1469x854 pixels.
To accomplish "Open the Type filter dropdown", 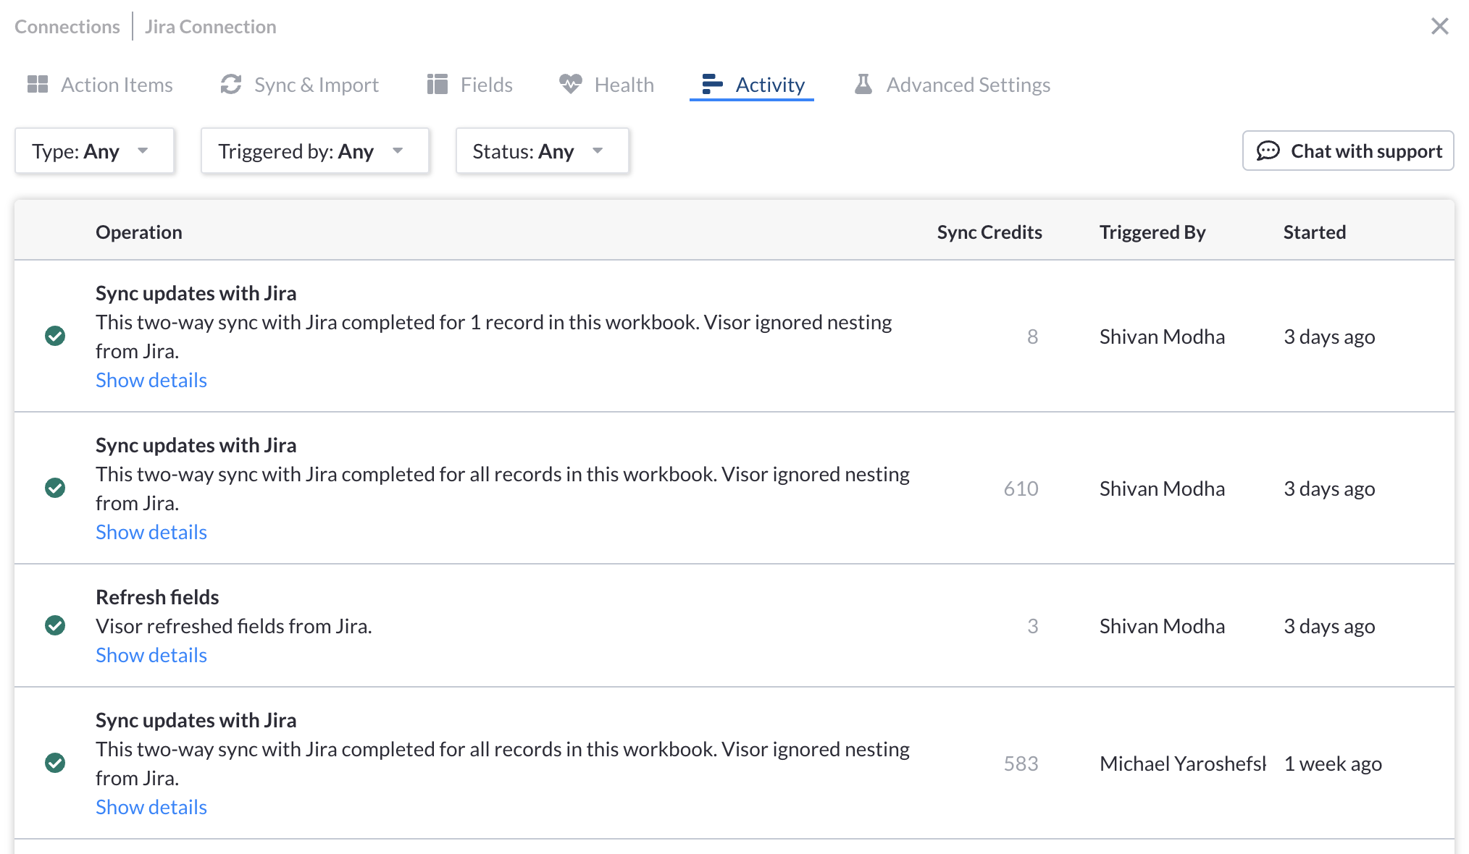I will (x=94, y=151).
